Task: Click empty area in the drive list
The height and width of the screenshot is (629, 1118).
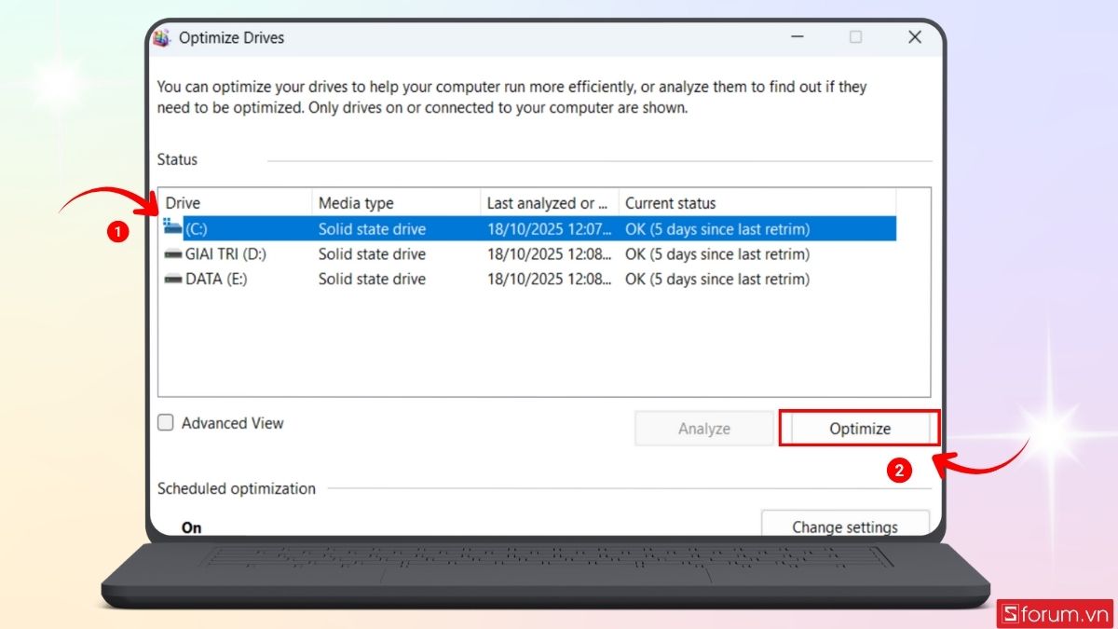Action: 540,345
